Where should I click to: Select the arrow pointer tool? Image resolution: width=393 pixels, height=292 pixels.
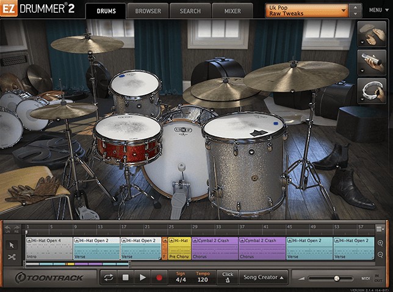(x=12, y=245)
